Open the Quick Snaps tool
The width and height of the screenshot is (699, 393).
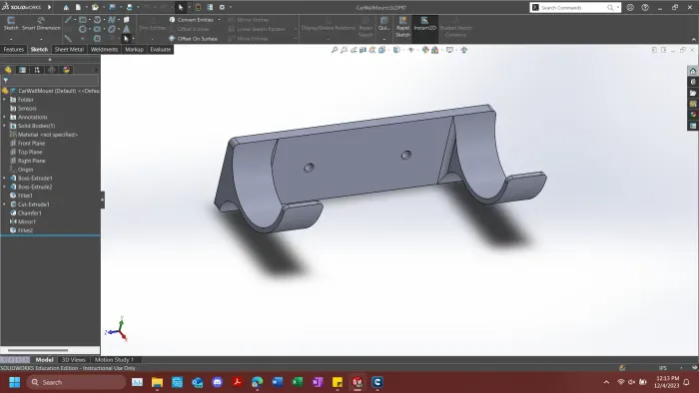(383, 24)
